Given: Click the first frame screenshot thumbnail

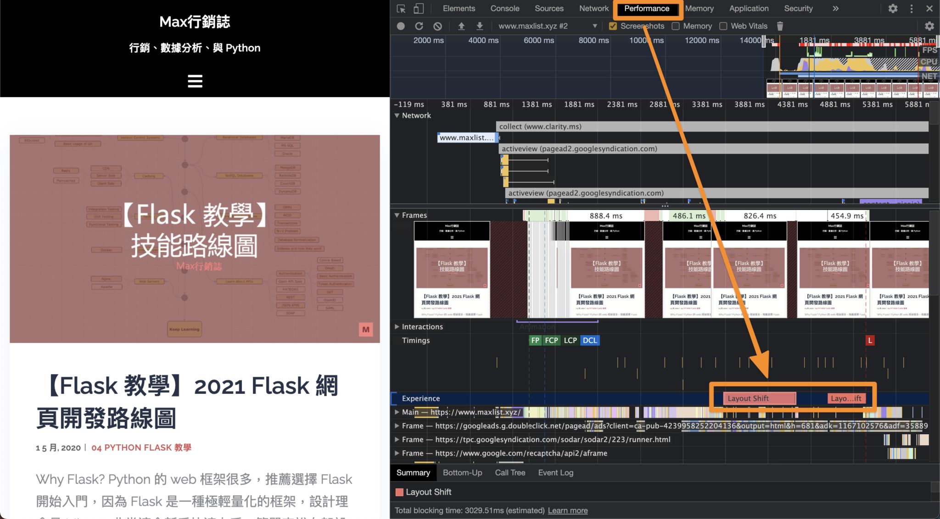Looking at the screenshot, I should pos(452,270).
